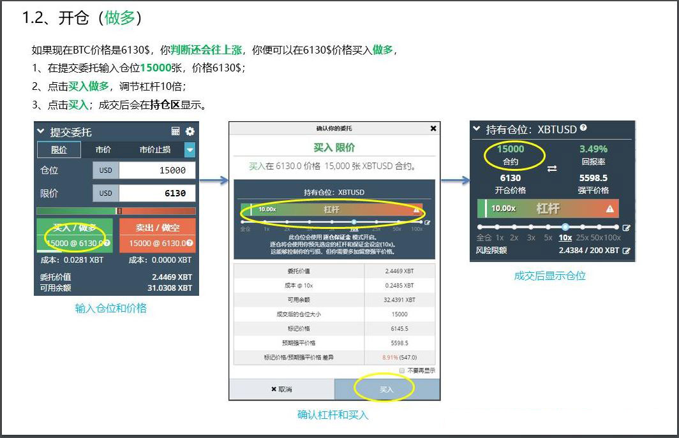Viewport: 679px width, 438px height.
Task: Select the 限价 order tab
Action: point(59,150)
